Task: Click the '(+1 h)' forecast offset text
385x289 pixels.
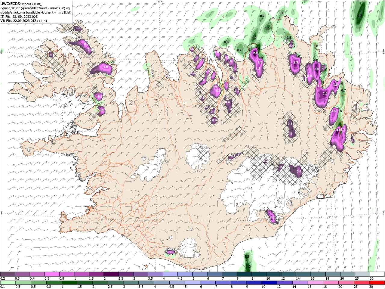Action: 42,21
